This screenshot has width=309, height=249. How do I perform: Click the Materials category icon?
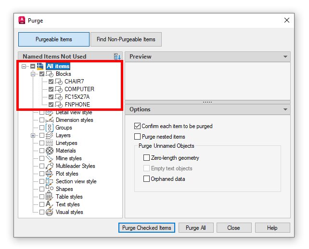point(49,151)
